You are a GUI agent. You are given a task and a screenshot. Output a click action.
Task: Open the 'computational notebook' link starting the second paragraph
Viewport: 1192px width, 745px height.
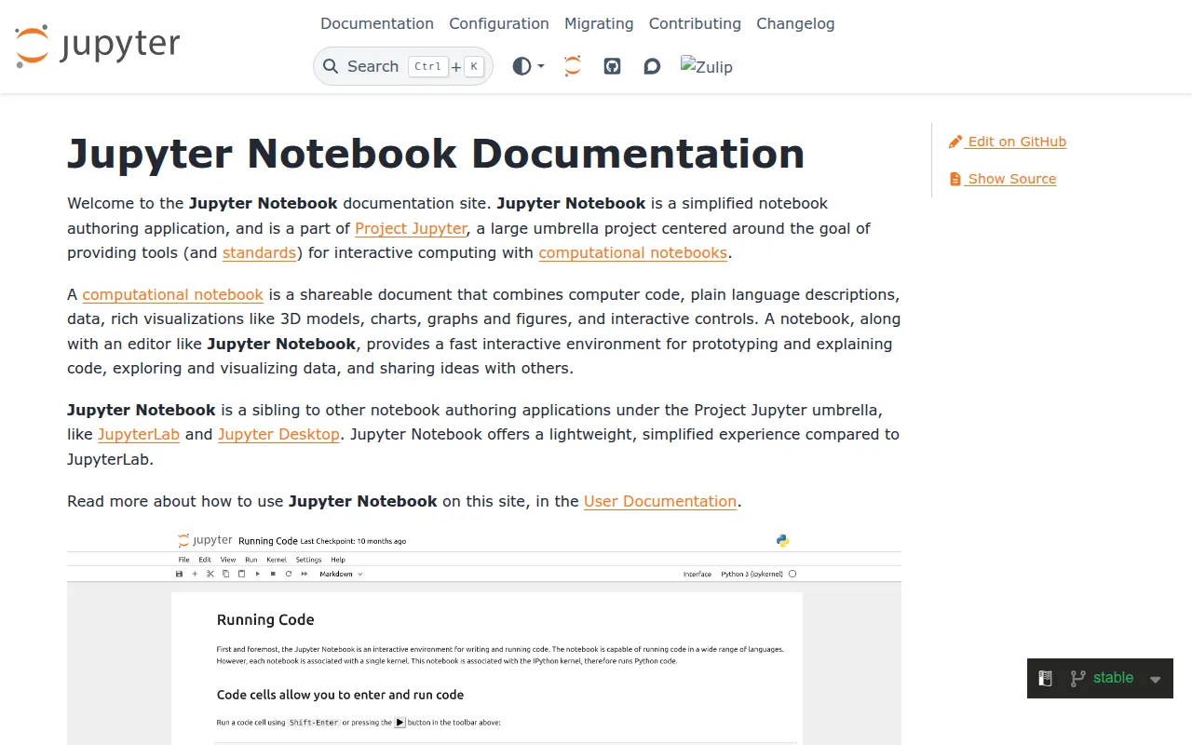173,294
